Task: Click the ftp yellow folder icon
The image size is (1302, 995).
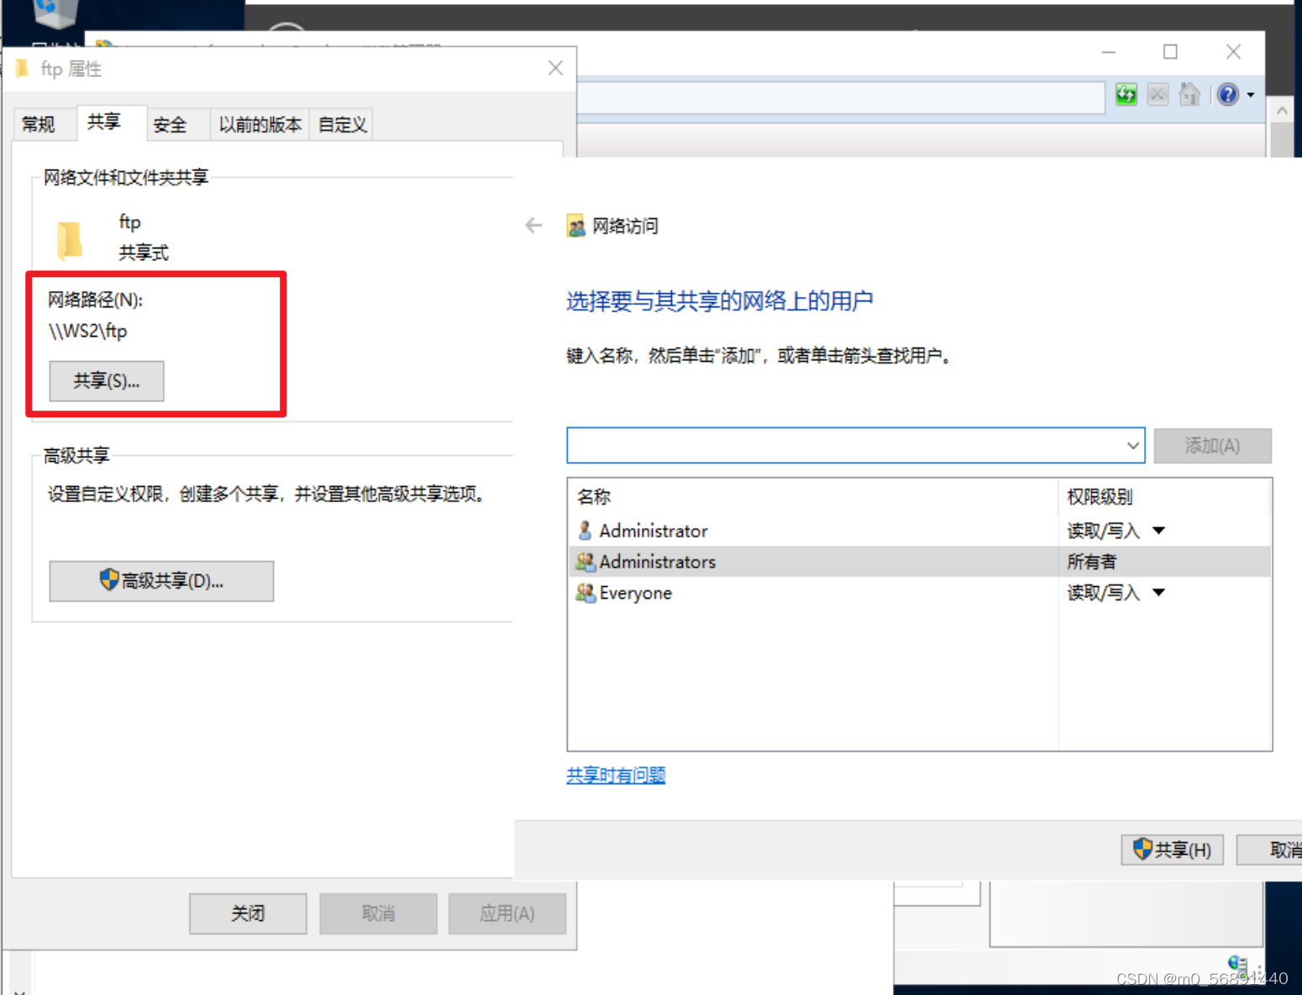Action: (71, 238)
